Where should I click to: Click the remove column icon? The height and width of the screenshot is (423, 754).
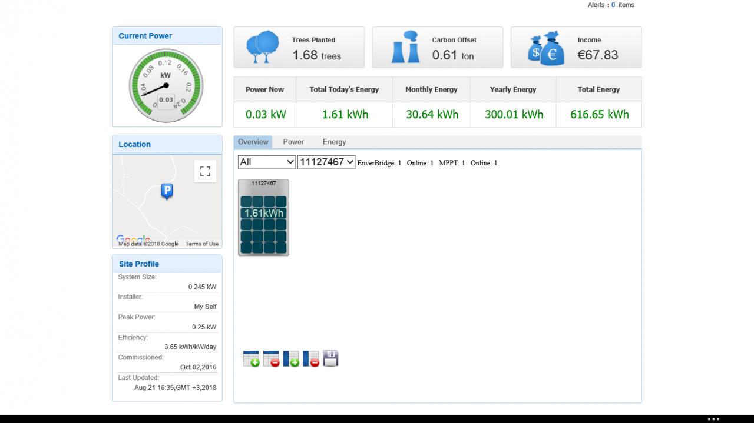click(311, 358)
